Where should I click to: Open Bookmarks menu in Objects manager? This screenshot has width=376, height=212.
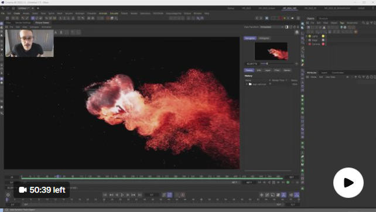[x=352, y=23]
